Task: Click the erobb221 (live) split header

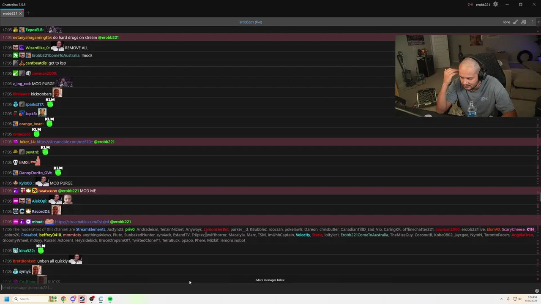Action: click(251, 22)
